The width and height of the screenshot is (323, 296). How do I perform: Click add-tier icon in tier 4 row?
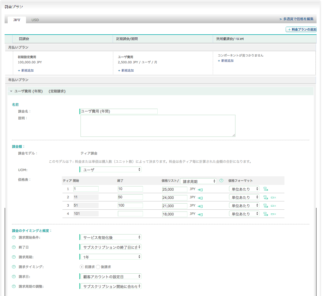(x=265, y=214)
